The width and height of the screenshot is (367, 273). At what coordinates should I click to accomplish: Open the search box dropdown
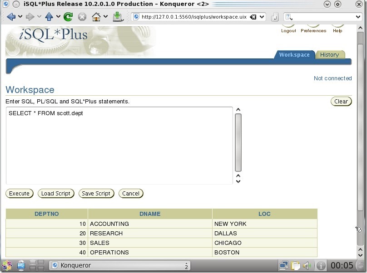click(358, 17)
